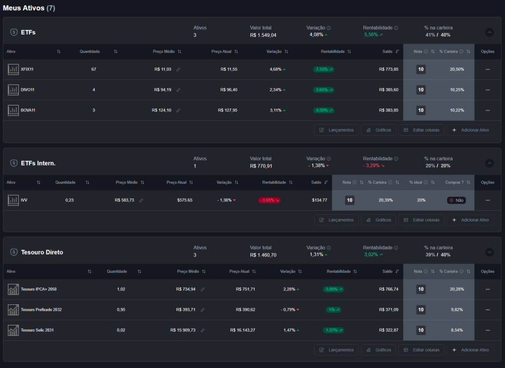Edit average price pencil for BOVA11
The image size is (505, 368).
179,110
